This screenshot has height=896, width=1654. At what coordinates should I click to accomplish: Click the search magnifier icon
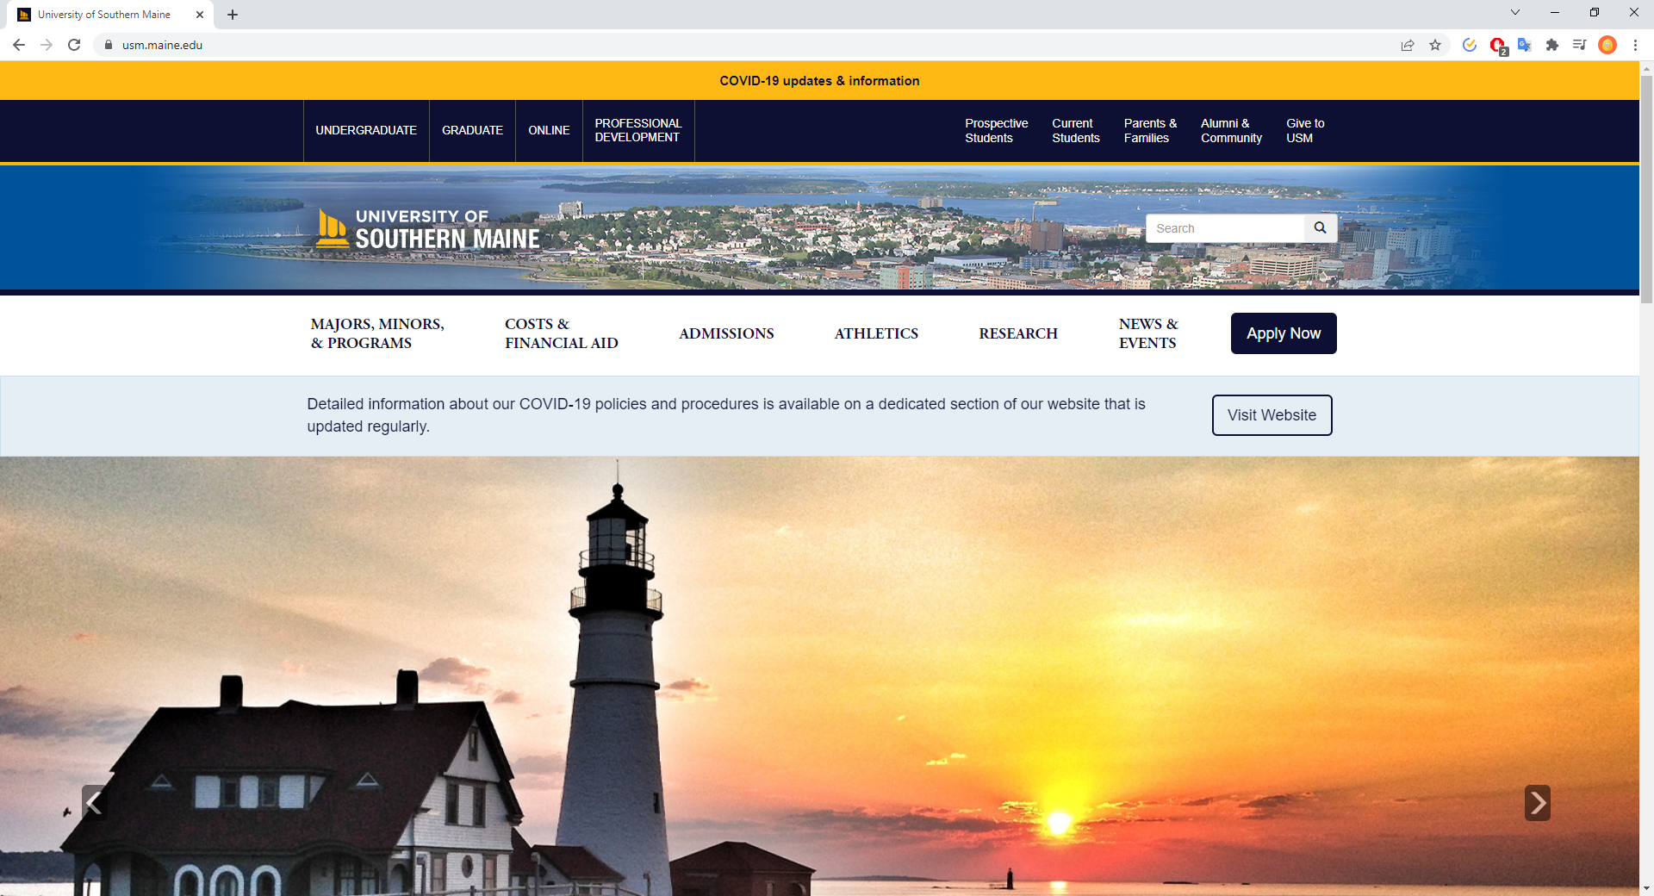(1320, 228)
